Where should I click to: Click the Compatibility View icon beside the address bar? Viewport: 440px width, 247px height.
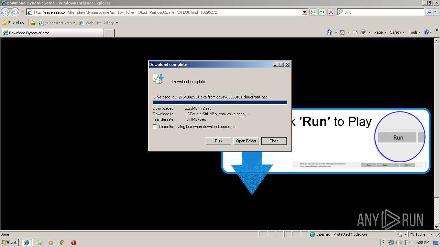click(313, 12)
